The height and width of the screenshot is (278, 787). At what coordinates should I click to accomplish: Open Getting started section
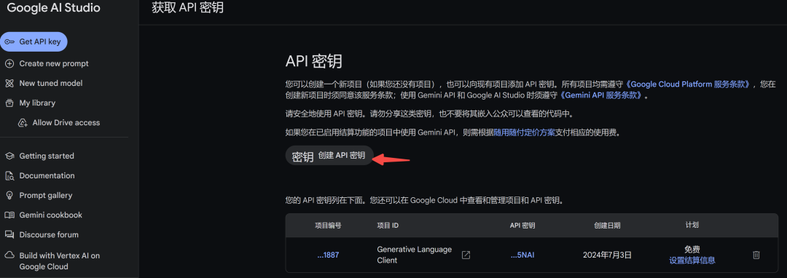pos(47,156)
